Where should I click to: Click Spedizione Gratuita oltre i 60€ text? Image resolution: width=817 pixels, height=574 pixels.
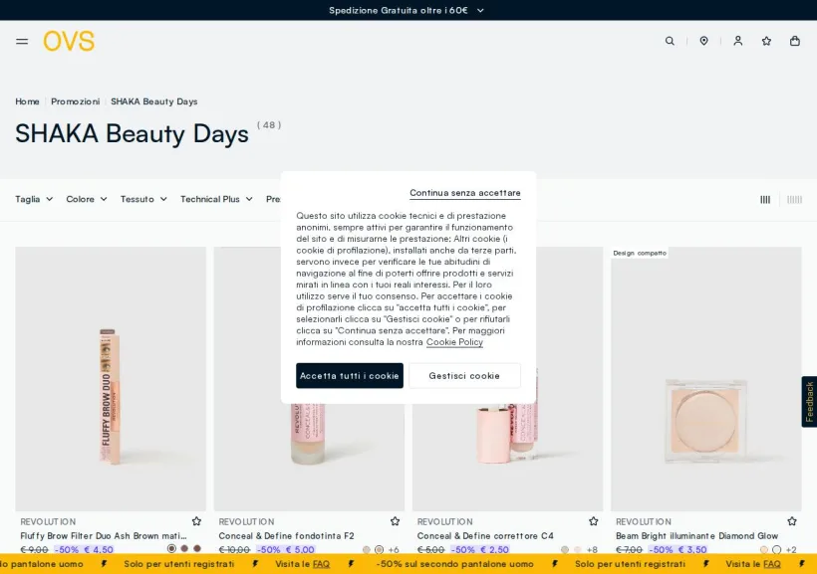pyautogui.click(x=399, y=10)
